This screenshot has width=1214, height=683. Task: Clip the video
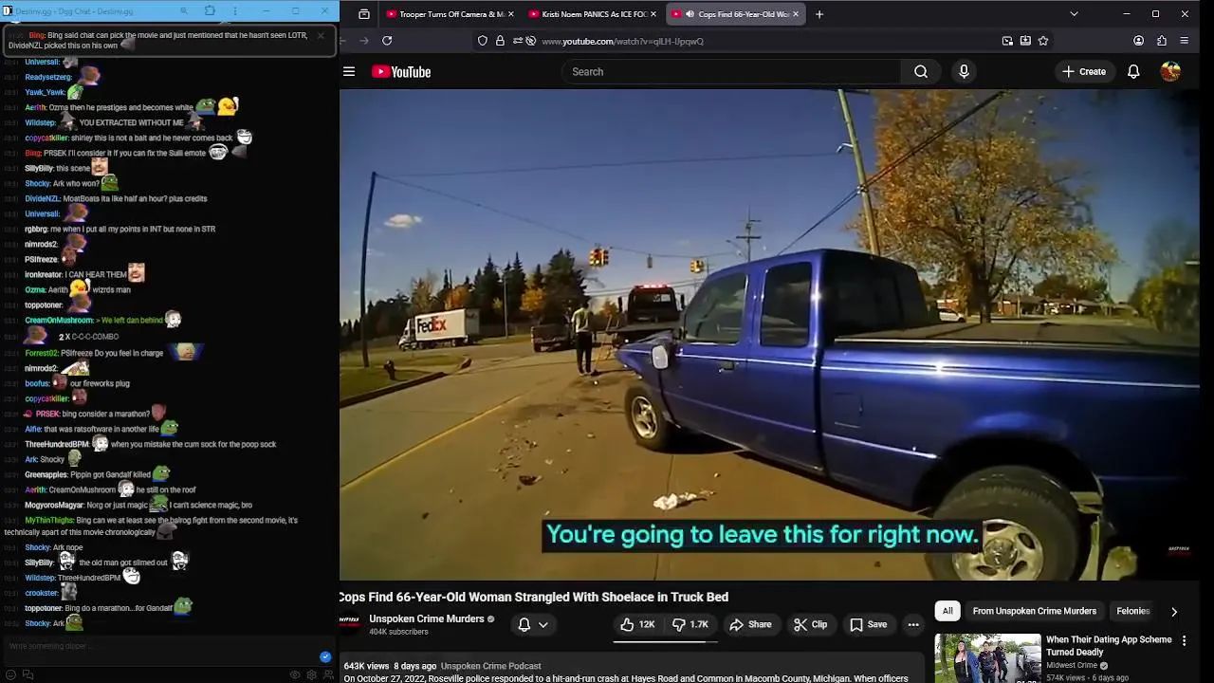[x=811, y=624]
